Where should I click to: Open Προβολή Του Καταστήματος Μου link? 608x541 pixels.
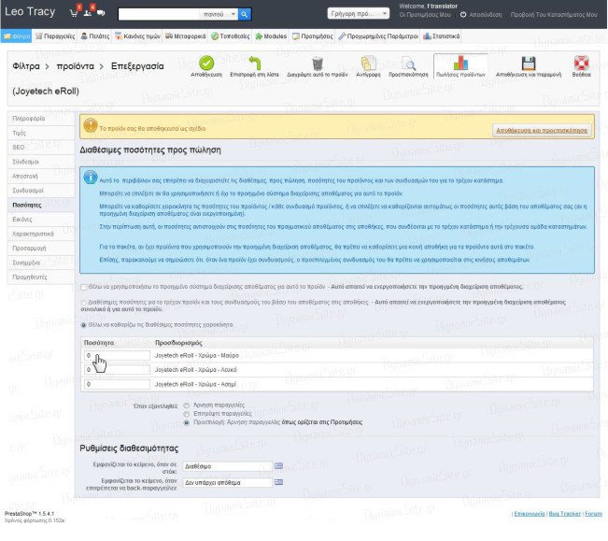(x=554, y=15)
